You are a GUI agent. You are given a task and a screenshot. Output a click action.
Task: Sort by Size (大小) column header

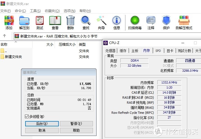tap(44, 45)
